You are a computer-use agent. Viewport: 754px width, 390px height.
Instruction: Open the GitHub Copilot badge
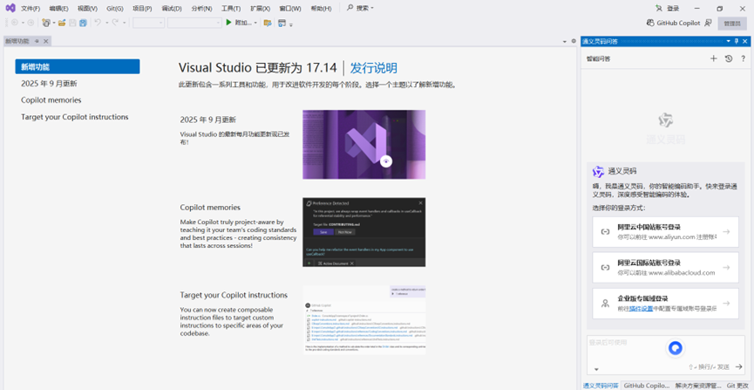pos(673,23)
